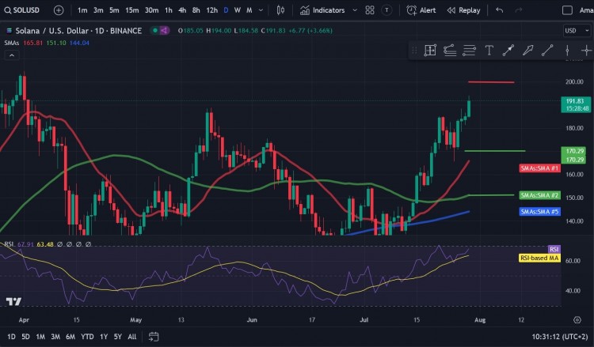Start bar Replay mode
Screen dimensions: 594x347
[463, 10]
